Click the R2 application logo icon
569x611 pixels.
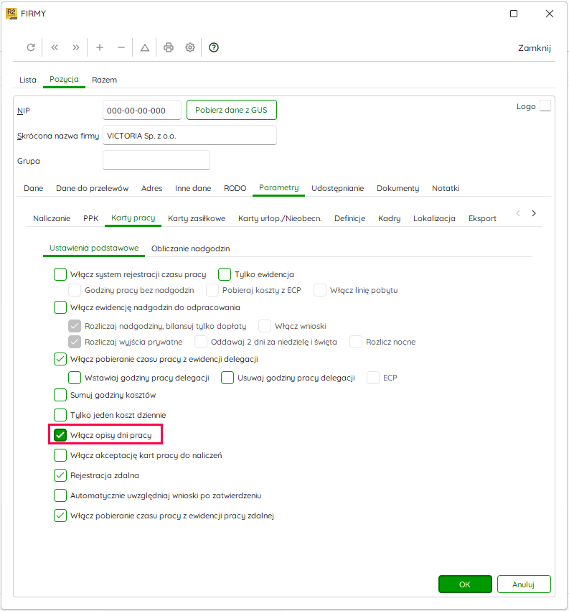[11, 14]
